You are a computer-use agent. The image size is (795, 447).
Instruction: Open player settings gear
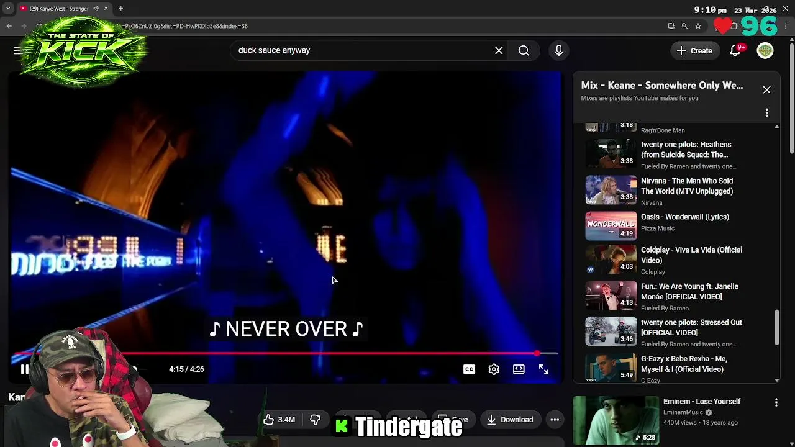coord(494,369)
